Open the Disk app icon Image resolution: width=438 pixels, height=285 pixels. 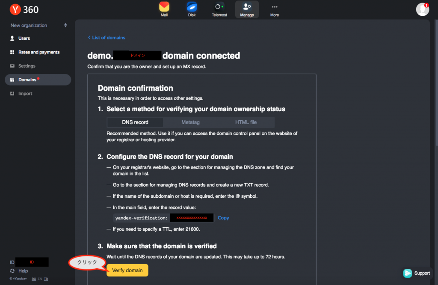(192, 7)
